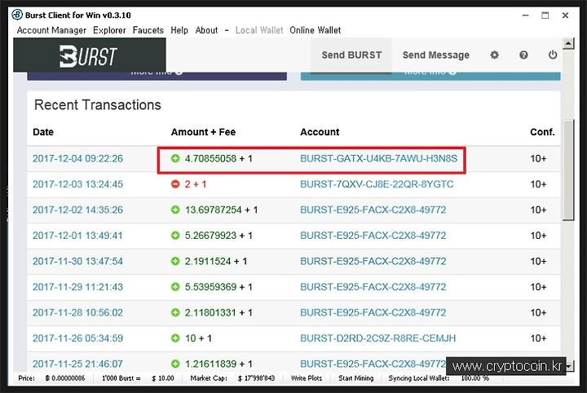Click green plus icon for 5.53959369 transaction
Image resolution: width=587 pixels, height=393 pixels.
click(175, 287)
